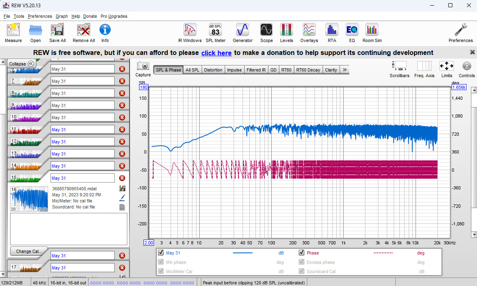Open the signal Generator
477x286 pixels.
coord(243,30)
